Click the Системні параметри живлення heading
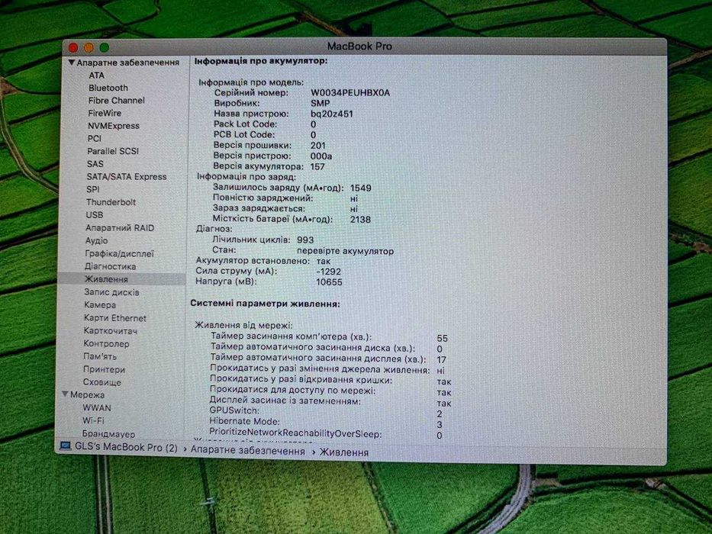The width and height of the screenshot is (712, 534). [265, 304]
